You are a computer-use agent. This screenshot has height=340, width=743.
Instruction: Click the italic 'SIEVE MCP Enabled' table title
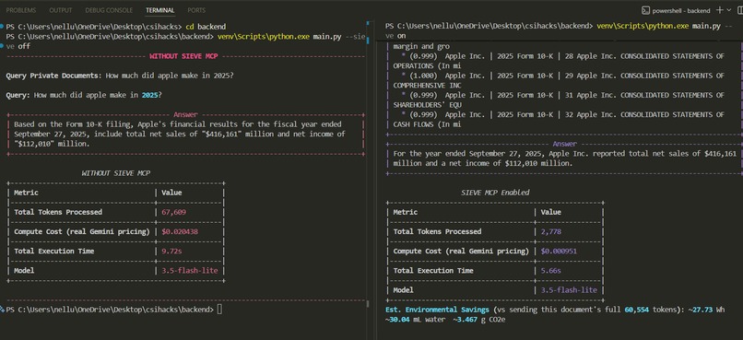point(495,193)
